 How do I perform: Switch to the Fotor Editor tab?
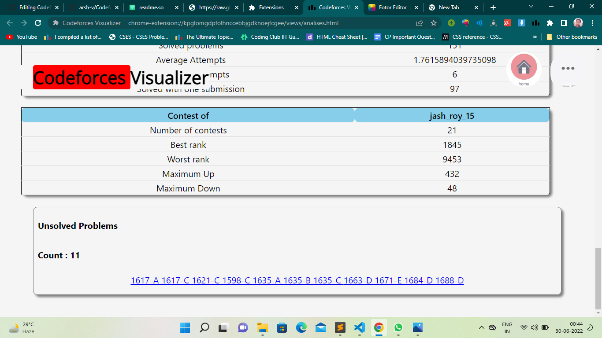point(391,7)
